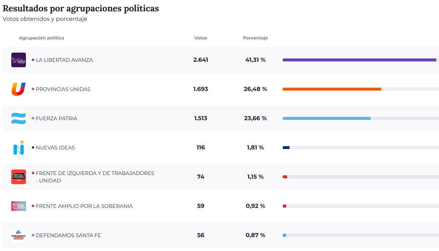This screenshot has height=251, width=439.
Task: Click the Votos column header
Action: [201, 38]
